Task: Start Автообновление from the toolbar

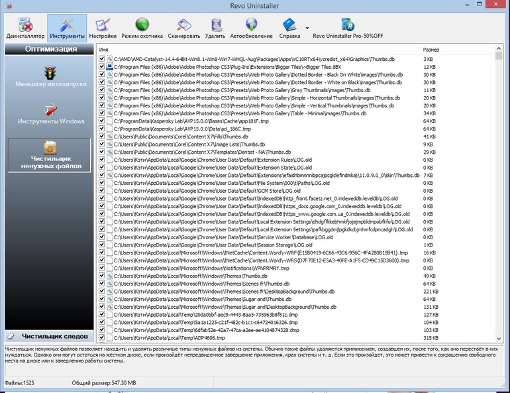Action: coord(251,28)
